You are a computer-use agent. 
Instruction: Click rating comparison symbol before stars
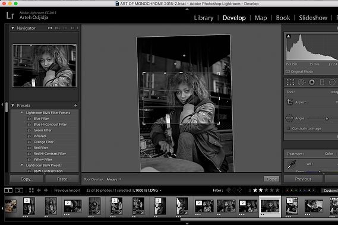pyautogui.click(x=249, y=191)
